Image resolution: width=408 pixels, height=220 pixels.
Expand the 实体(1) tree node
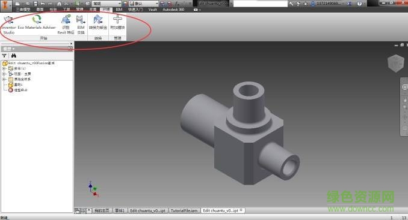pos(4,68)
